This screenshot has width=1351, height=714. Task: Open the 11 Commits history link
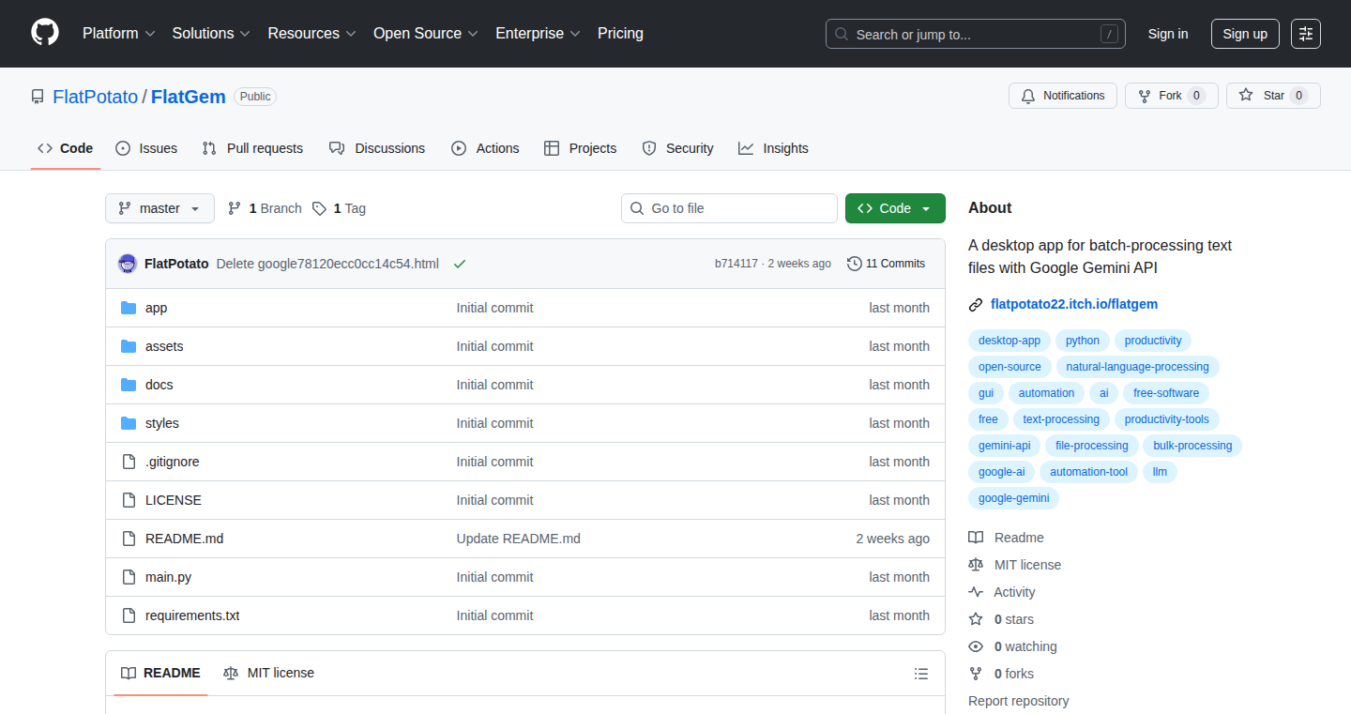(x=886, y=264)
